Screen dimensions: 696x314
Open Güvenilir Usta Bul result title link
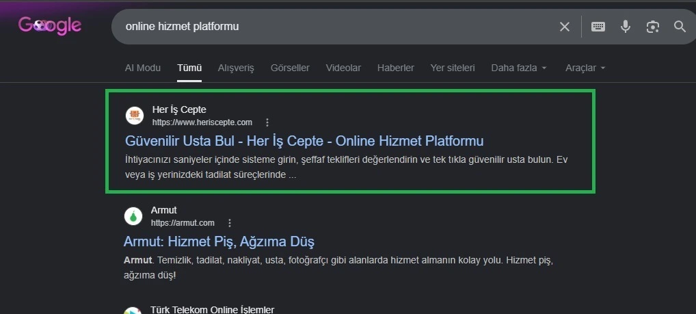coord(304,141)
